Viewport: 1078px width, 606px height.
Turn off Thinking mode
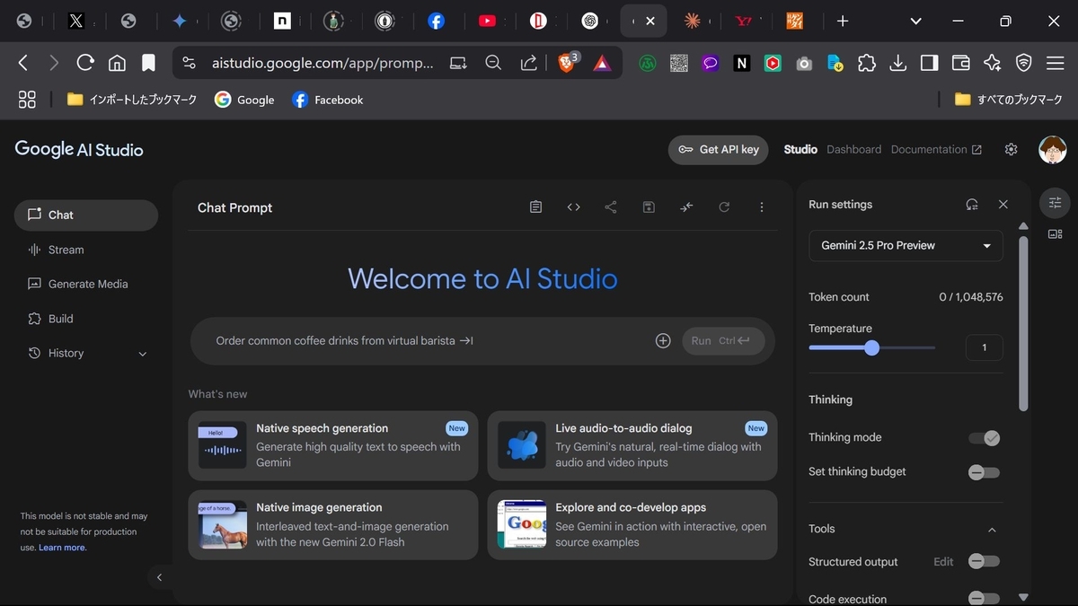[x=984, y=438]
